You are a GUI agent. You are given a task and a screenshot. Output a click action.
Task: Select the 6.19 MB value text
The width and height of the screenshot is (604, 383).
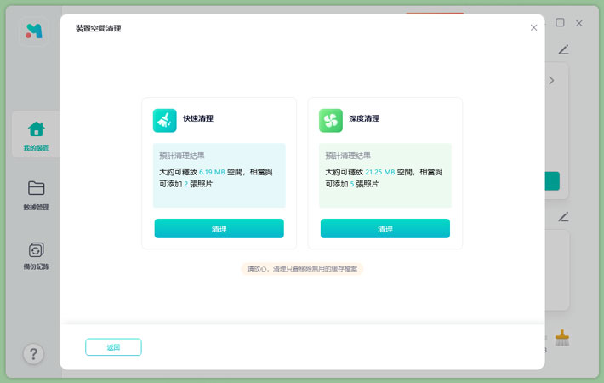212,172
